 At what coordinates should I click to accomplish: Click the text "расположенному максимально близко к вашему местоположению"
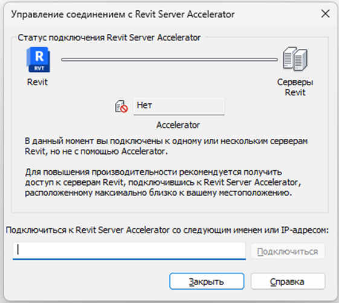pos(158,193)
